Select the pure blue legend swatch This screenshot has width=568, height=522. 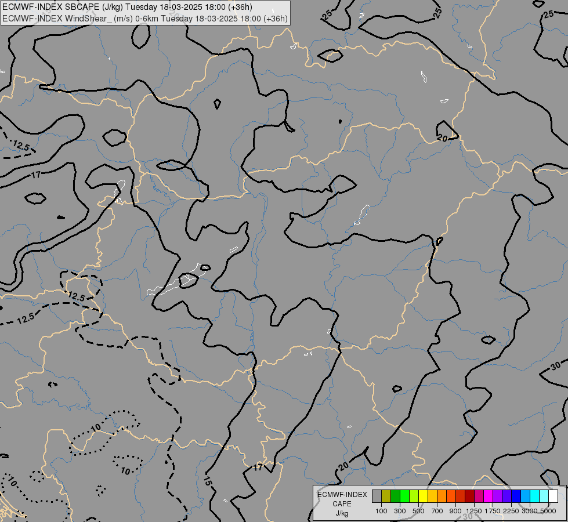pos(516,496)
